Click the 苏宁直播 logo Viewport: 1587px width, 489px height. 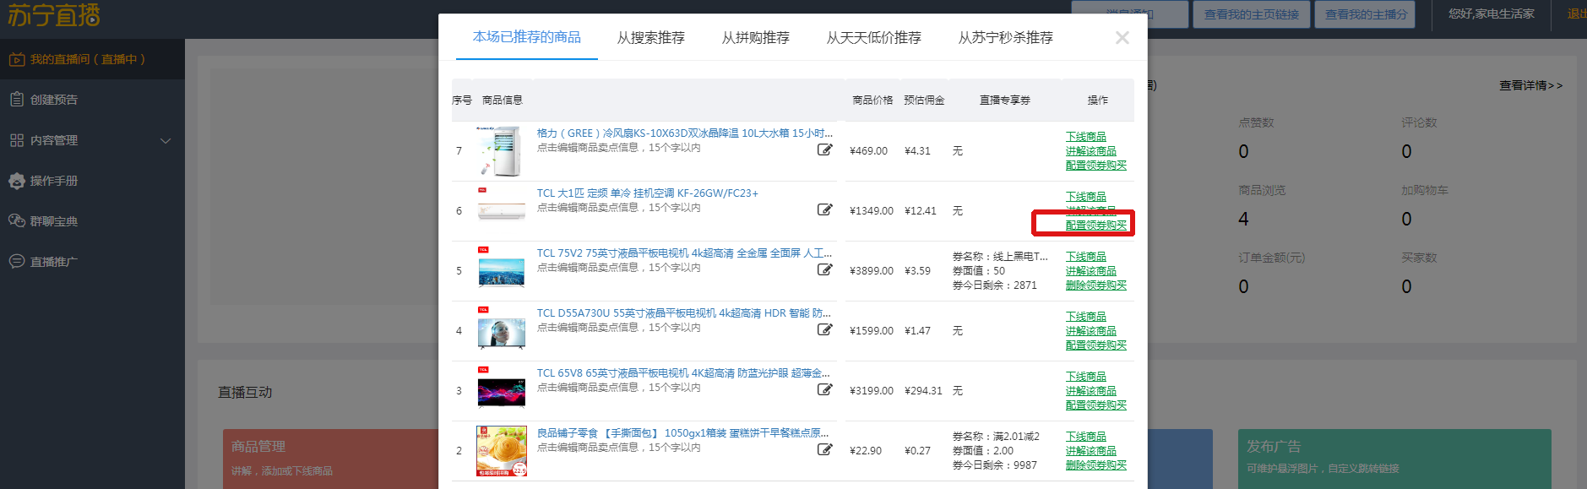click(x=54, y=15)
